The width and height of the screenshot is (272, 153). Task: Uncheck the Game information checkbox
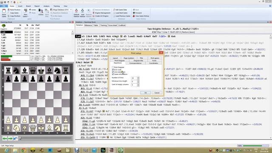pyautogui.click(x=113, y=74)
